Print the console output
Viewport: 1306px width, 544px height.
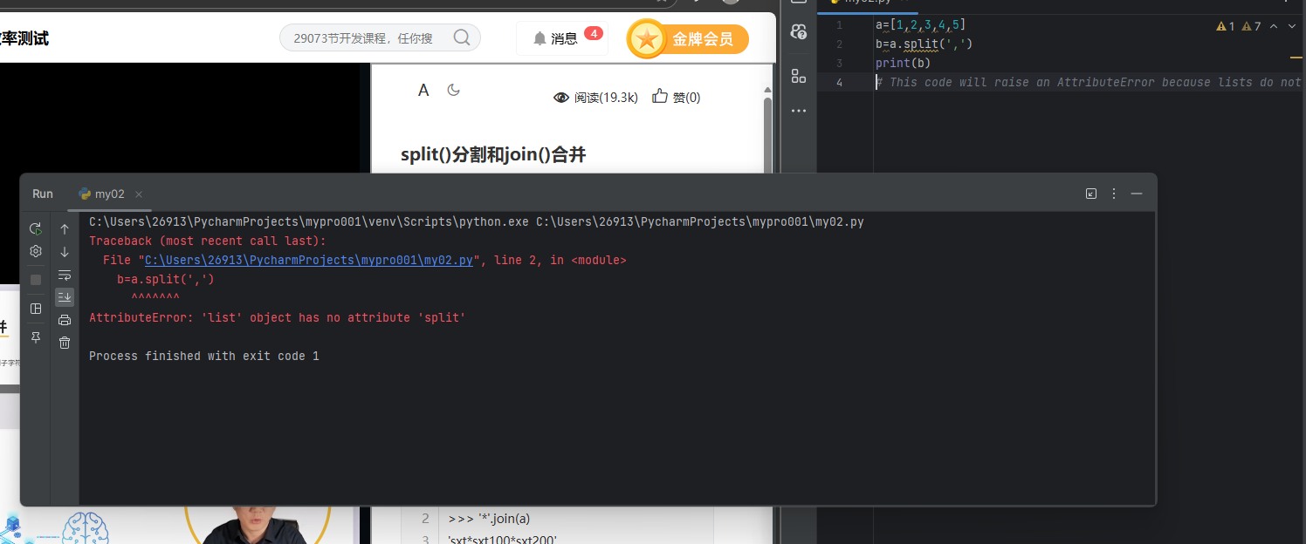click(x=64, y=319)
